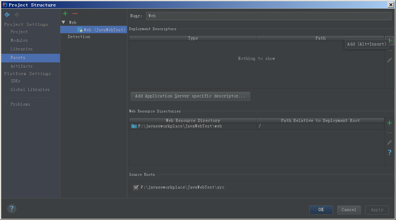Add a web resource directory
Screen dimensions: 396x220
click(x=390, y=123)
